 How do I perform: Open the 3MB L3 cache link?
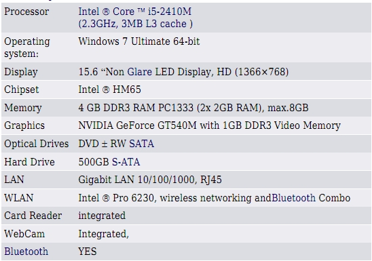click(154, 24)
